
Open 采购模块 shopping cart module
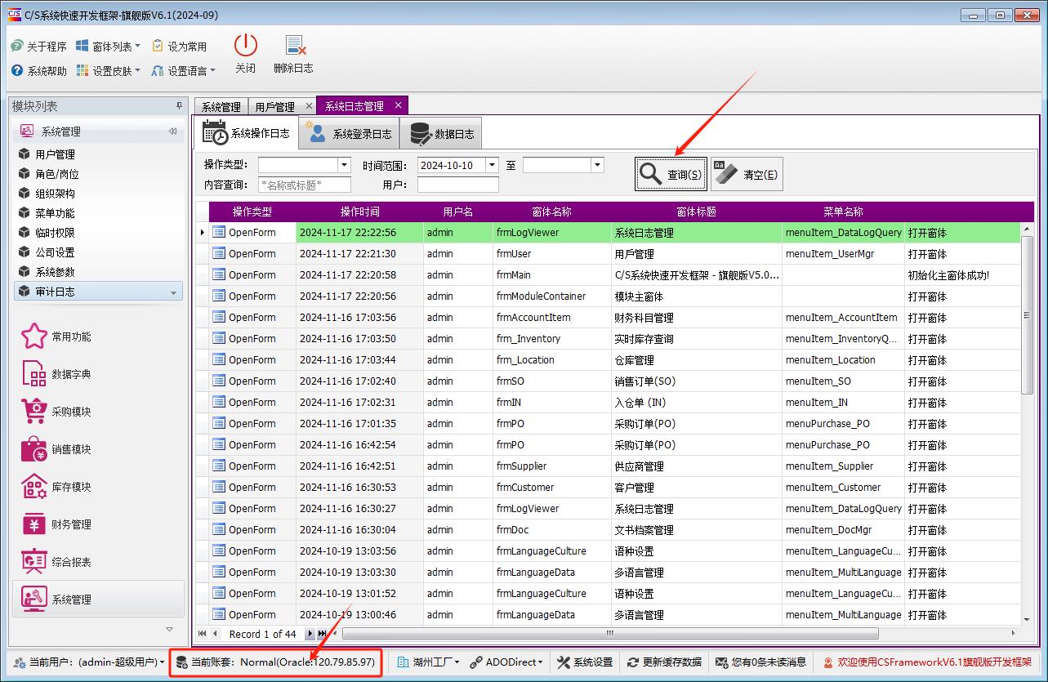tap(34, 412)
